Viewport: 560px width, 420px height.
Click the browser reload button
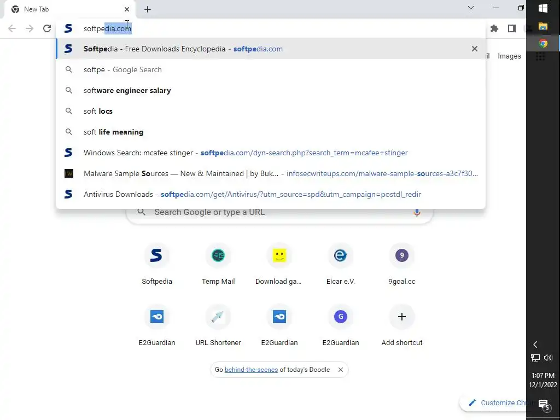point(47,28)
